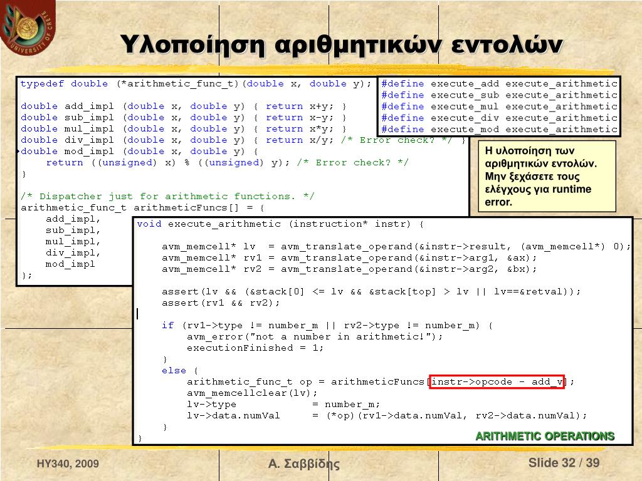The image size is (642, 481).
Task: Click the 'executionFinished = 1;' statement
Action: click(x=255, y=348)
